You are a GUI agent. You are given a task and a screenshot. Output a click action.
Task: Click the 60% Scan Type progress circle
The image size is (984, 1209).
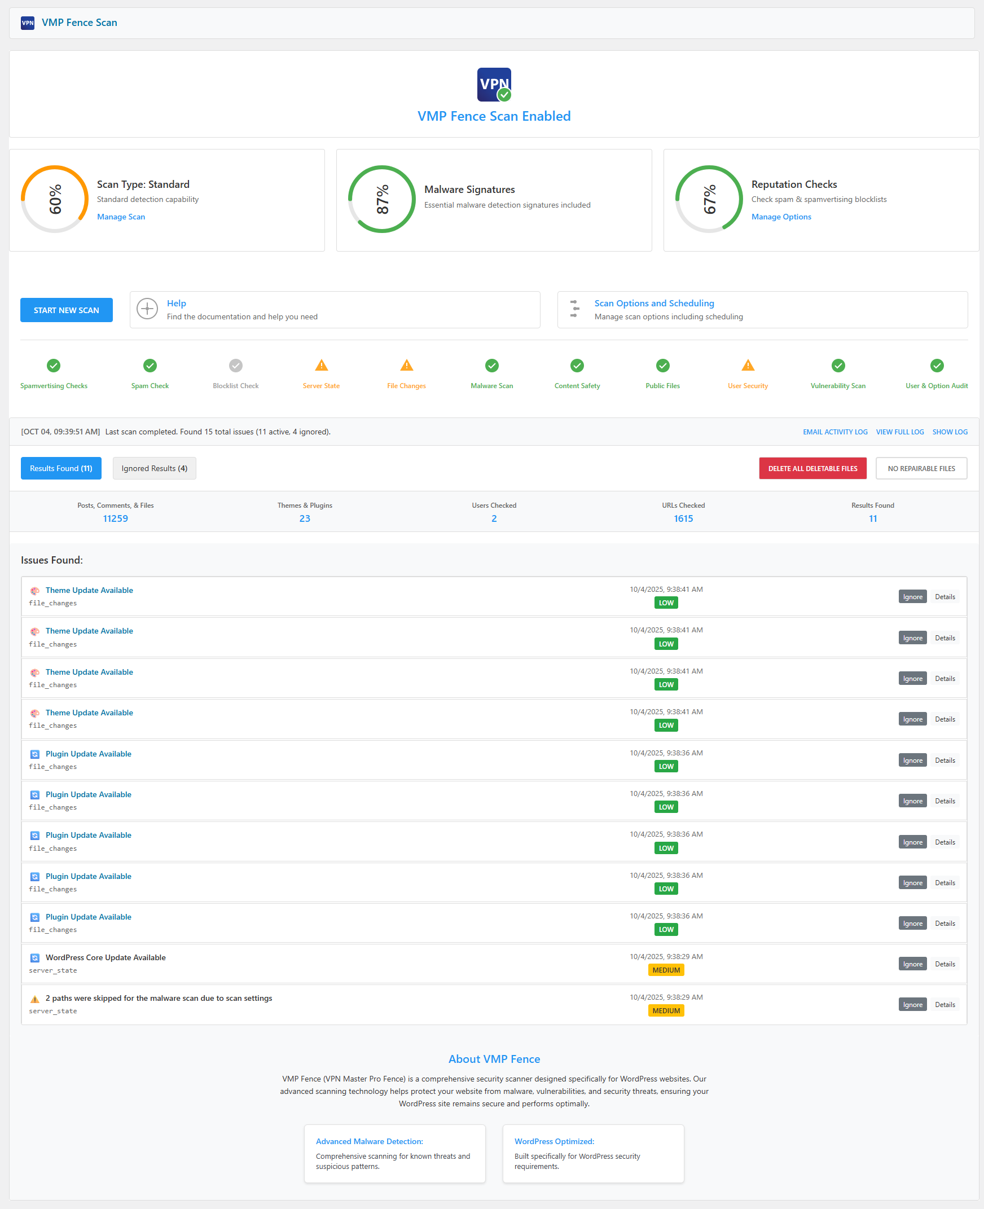click(55, 199)
